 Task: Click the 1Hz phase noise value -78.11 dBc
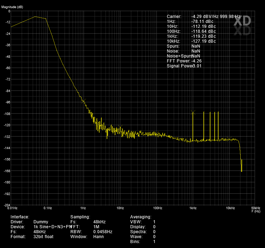[202, 22]
